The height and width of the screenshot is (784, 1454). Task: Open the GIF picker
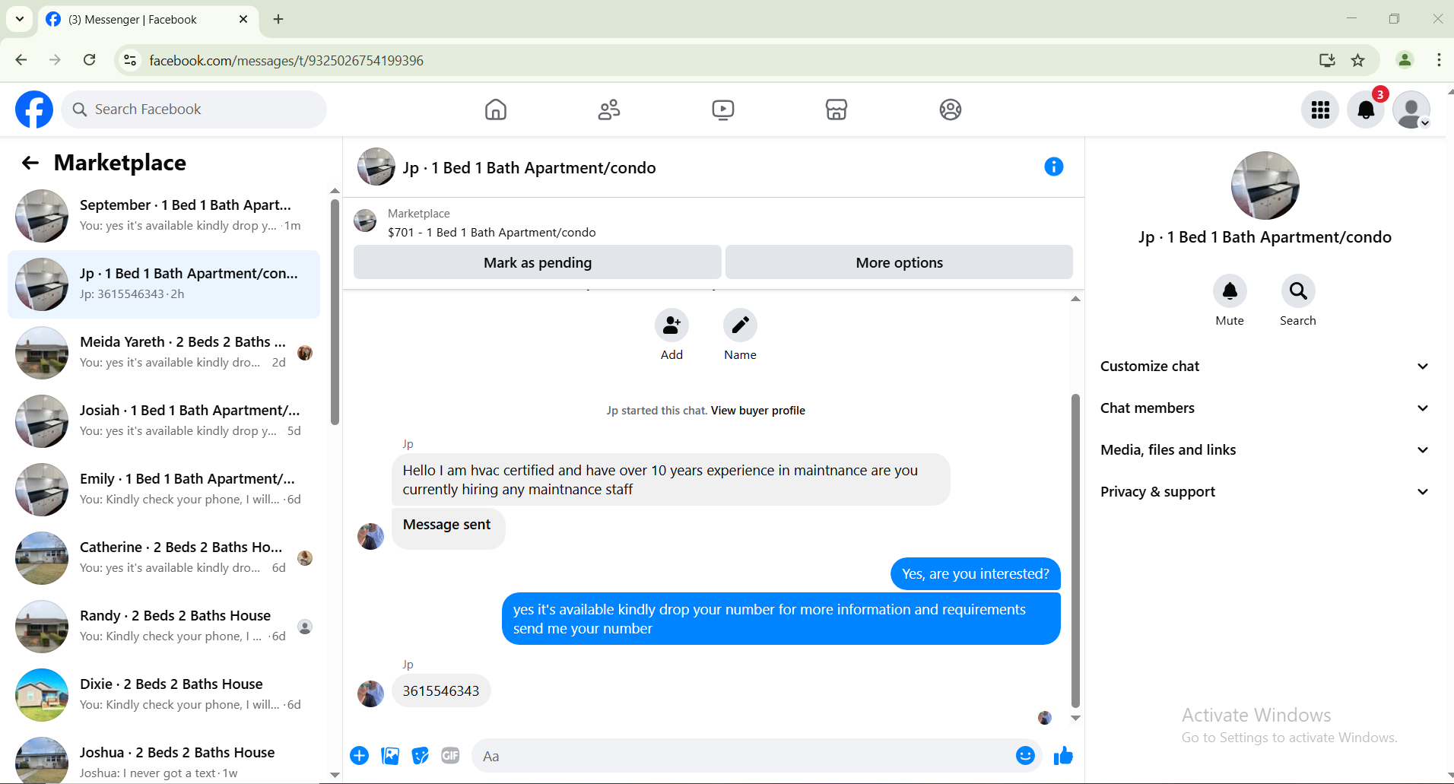pos(450,755)
